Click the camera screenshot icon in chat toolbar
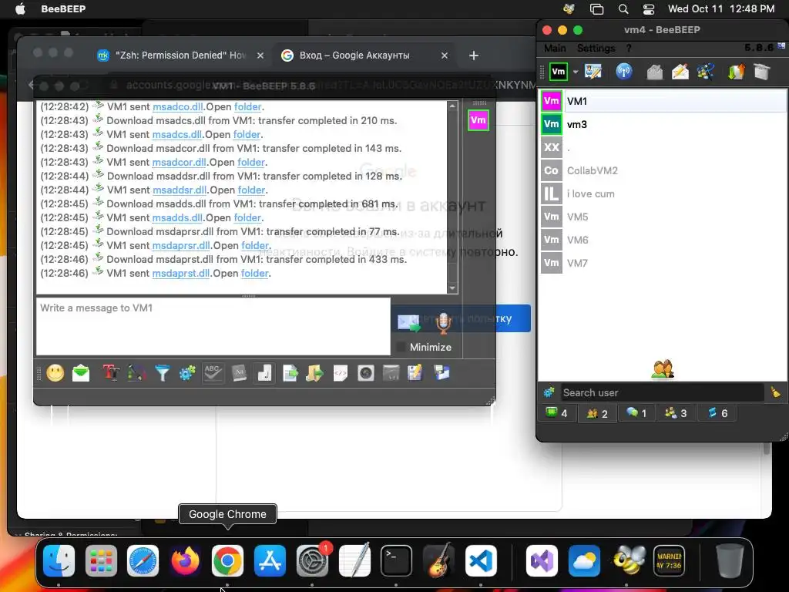 pyautogui.click(x=366, y=373)
